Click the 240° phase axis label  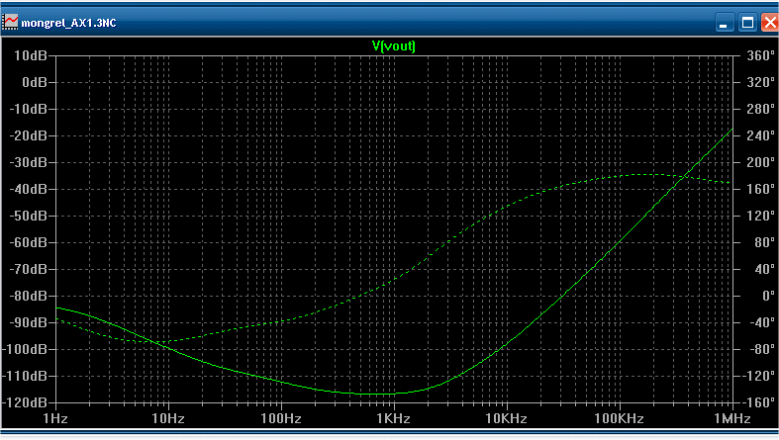point(760,135)
